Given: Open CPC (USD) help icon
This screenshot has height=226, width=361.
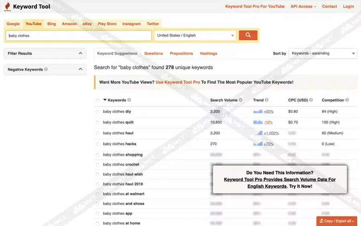Looking at the screenshot, I should pos(311,100).
